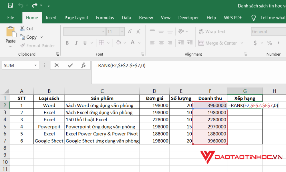Switch to the Formulas tab

pos(105,18)
